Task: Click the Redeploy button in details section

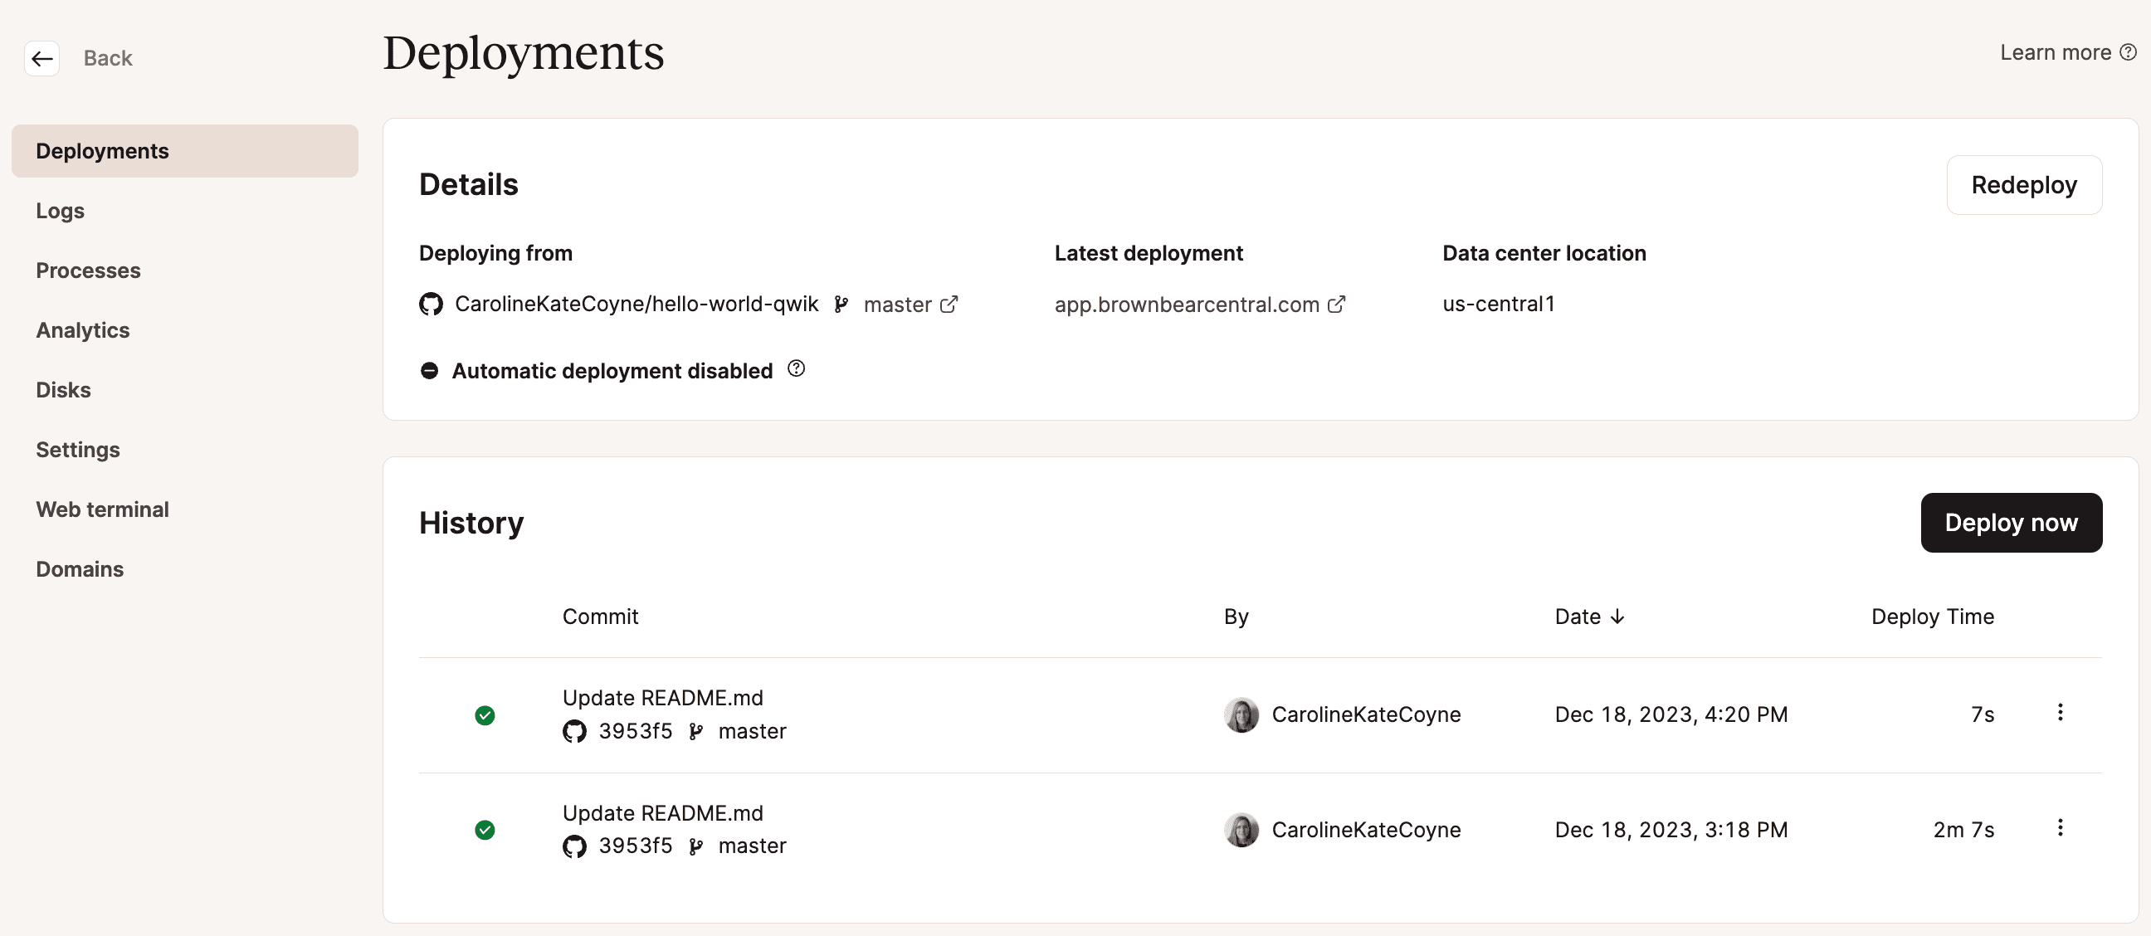Action: coord(2023,183)
